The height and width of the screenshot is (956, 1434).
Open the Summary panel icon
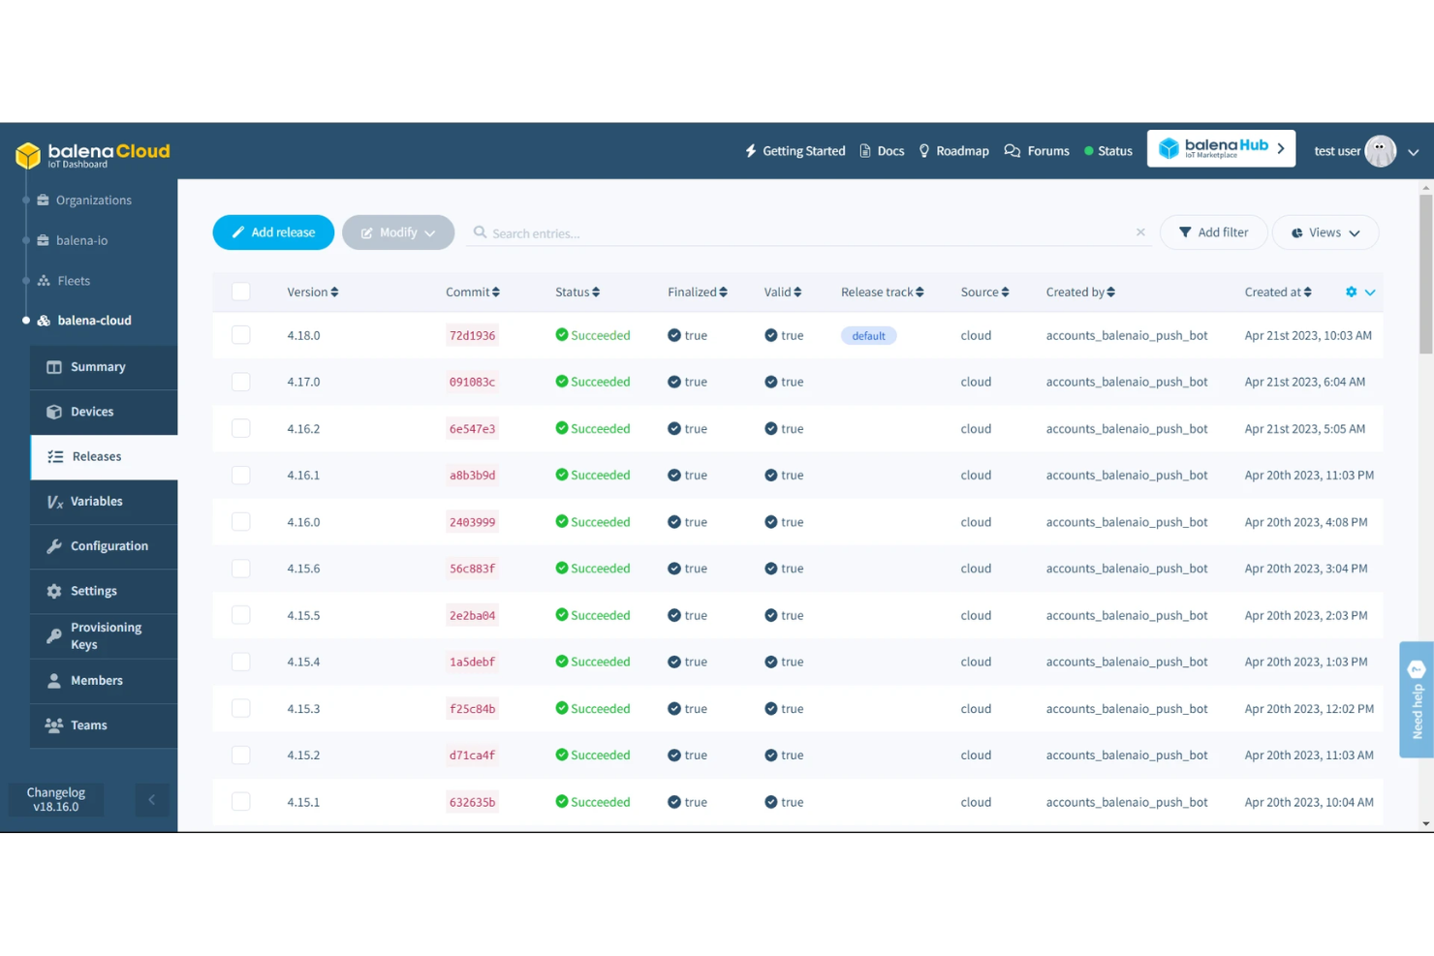[56, 366]
